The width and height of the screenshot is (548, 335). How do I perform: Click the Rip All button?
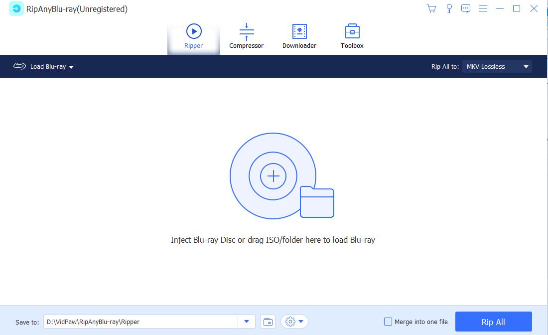(494, 322)
